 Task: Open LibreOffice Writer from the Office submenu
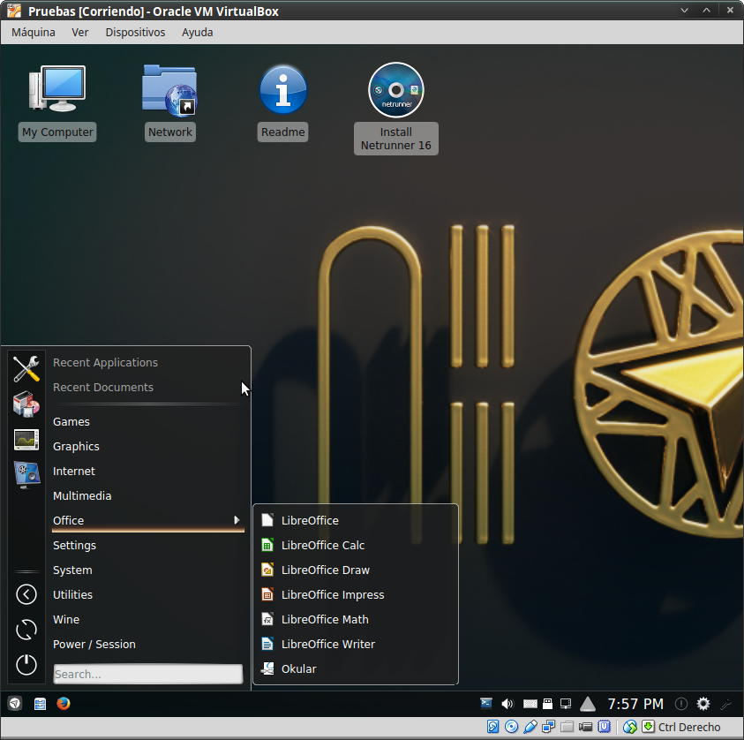pyautogui.click(x=327, y=644)
